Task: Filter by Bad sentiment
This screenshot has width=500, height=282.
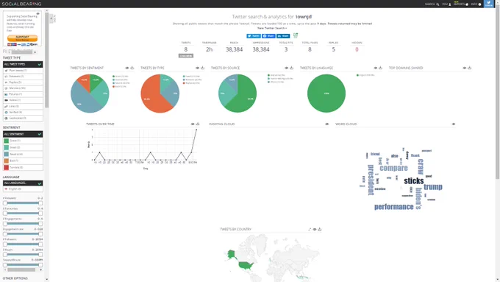Action: (23, 161)
